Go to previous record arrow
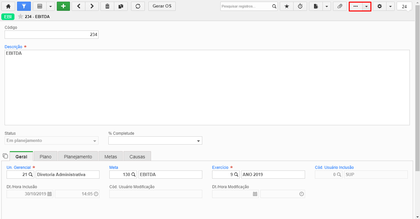This screenshot has width=420, height=219. 78,6
